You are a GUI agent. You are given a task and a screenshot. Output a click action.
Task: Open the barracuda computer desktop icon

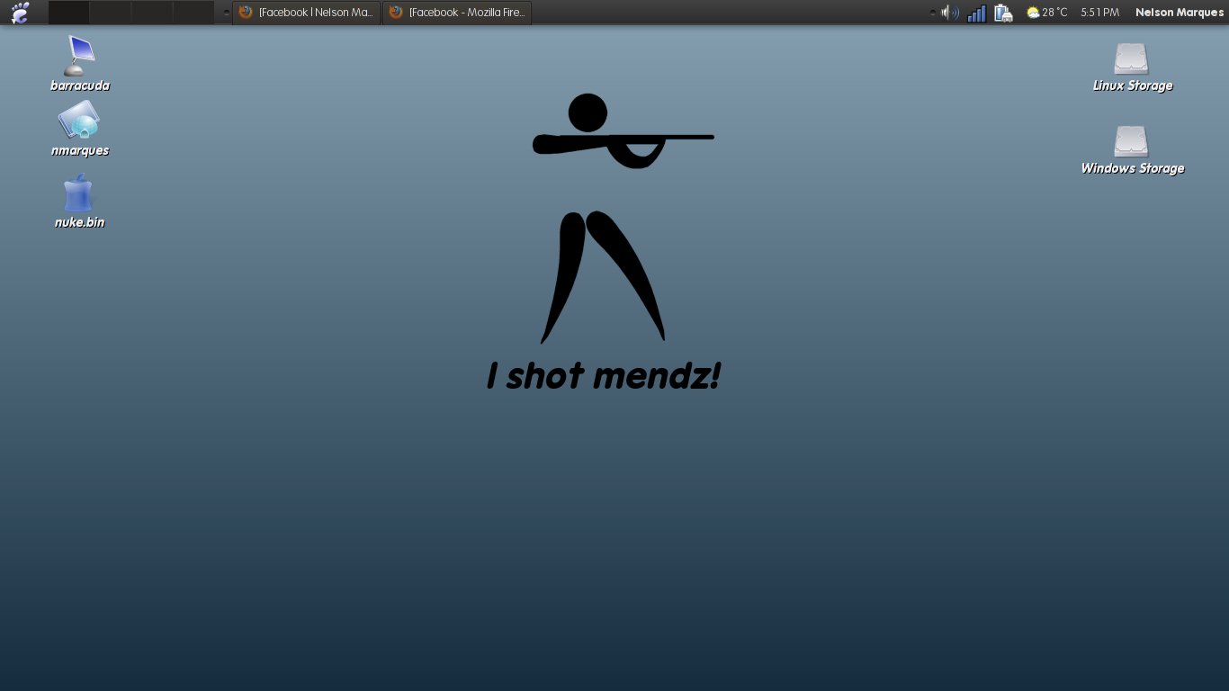tap(79, 56)
